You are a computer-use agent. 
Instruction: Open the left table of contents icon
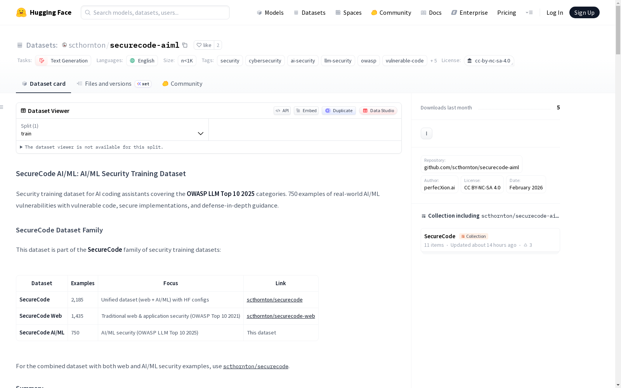2,107
